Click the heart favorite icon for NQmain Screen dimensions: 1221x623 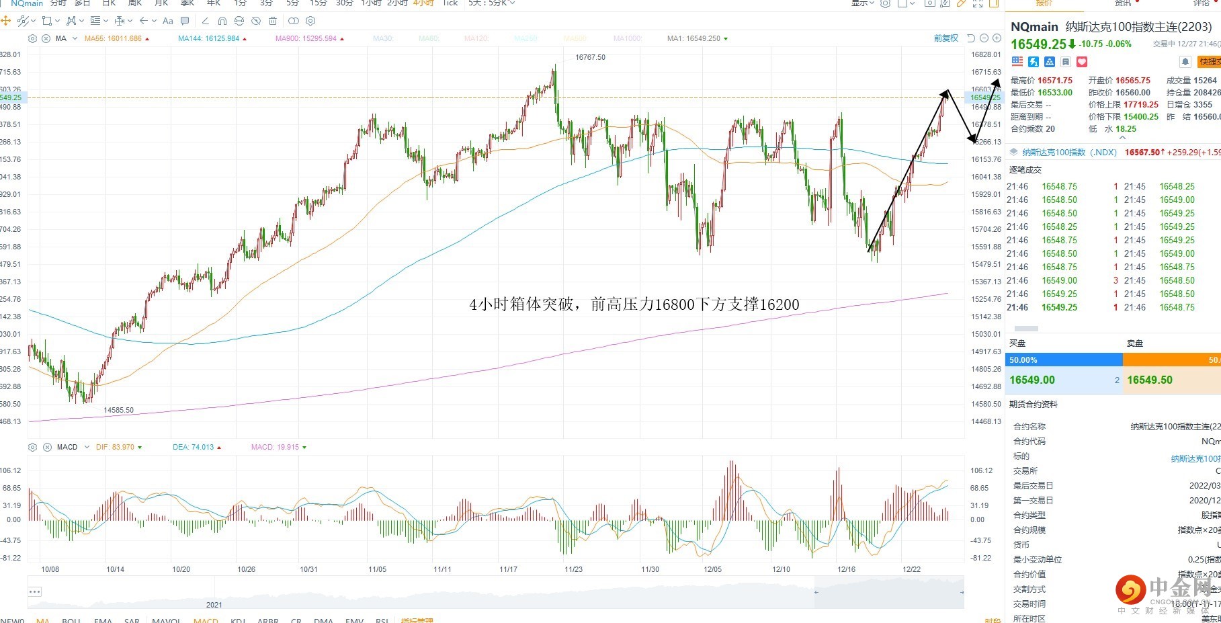coord(1082,62)
